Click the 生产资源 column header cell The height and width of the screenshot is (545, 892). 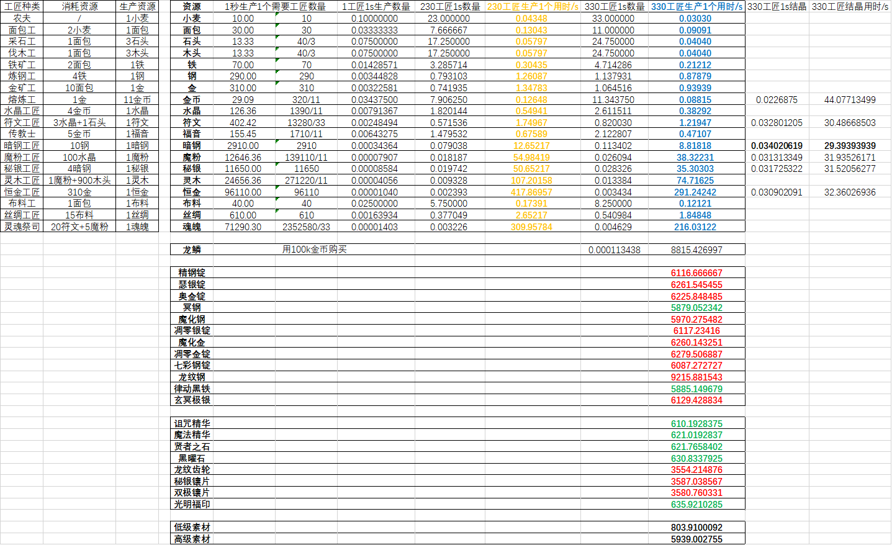point(137,6)
